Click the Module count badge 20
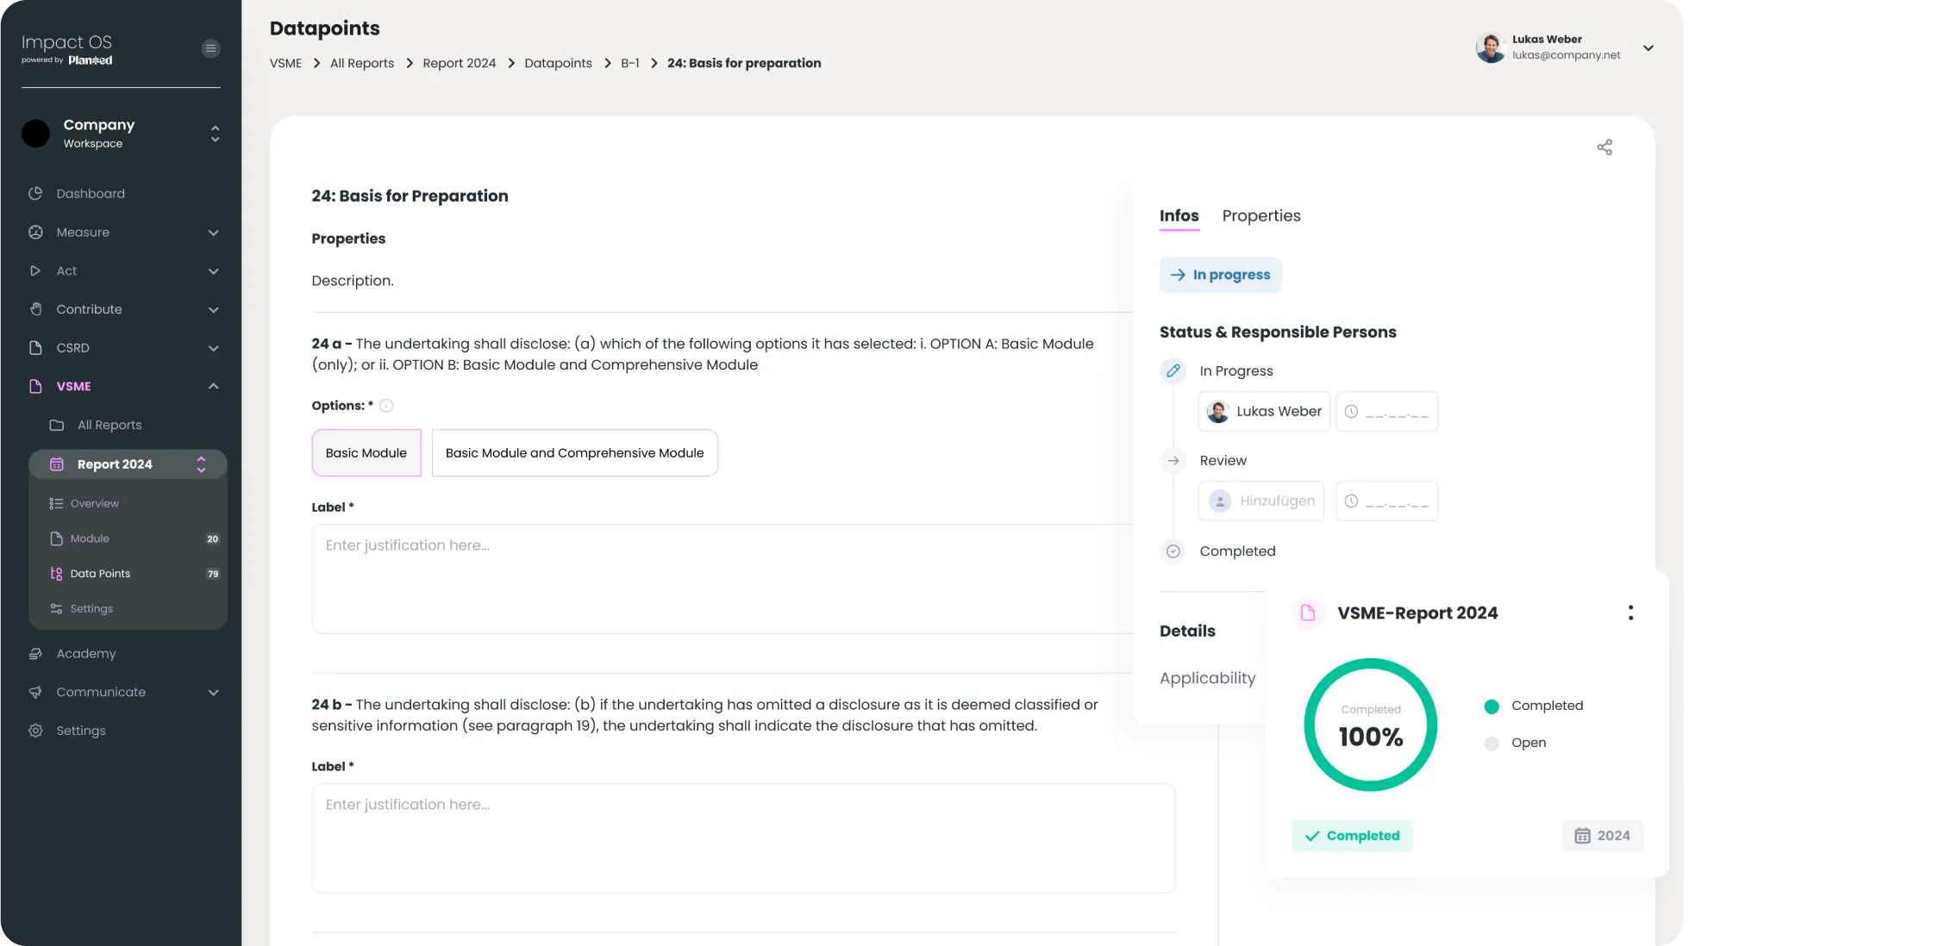Viewport: 1958px width, 946px height. pyautogui.click(x=212, y=538)
